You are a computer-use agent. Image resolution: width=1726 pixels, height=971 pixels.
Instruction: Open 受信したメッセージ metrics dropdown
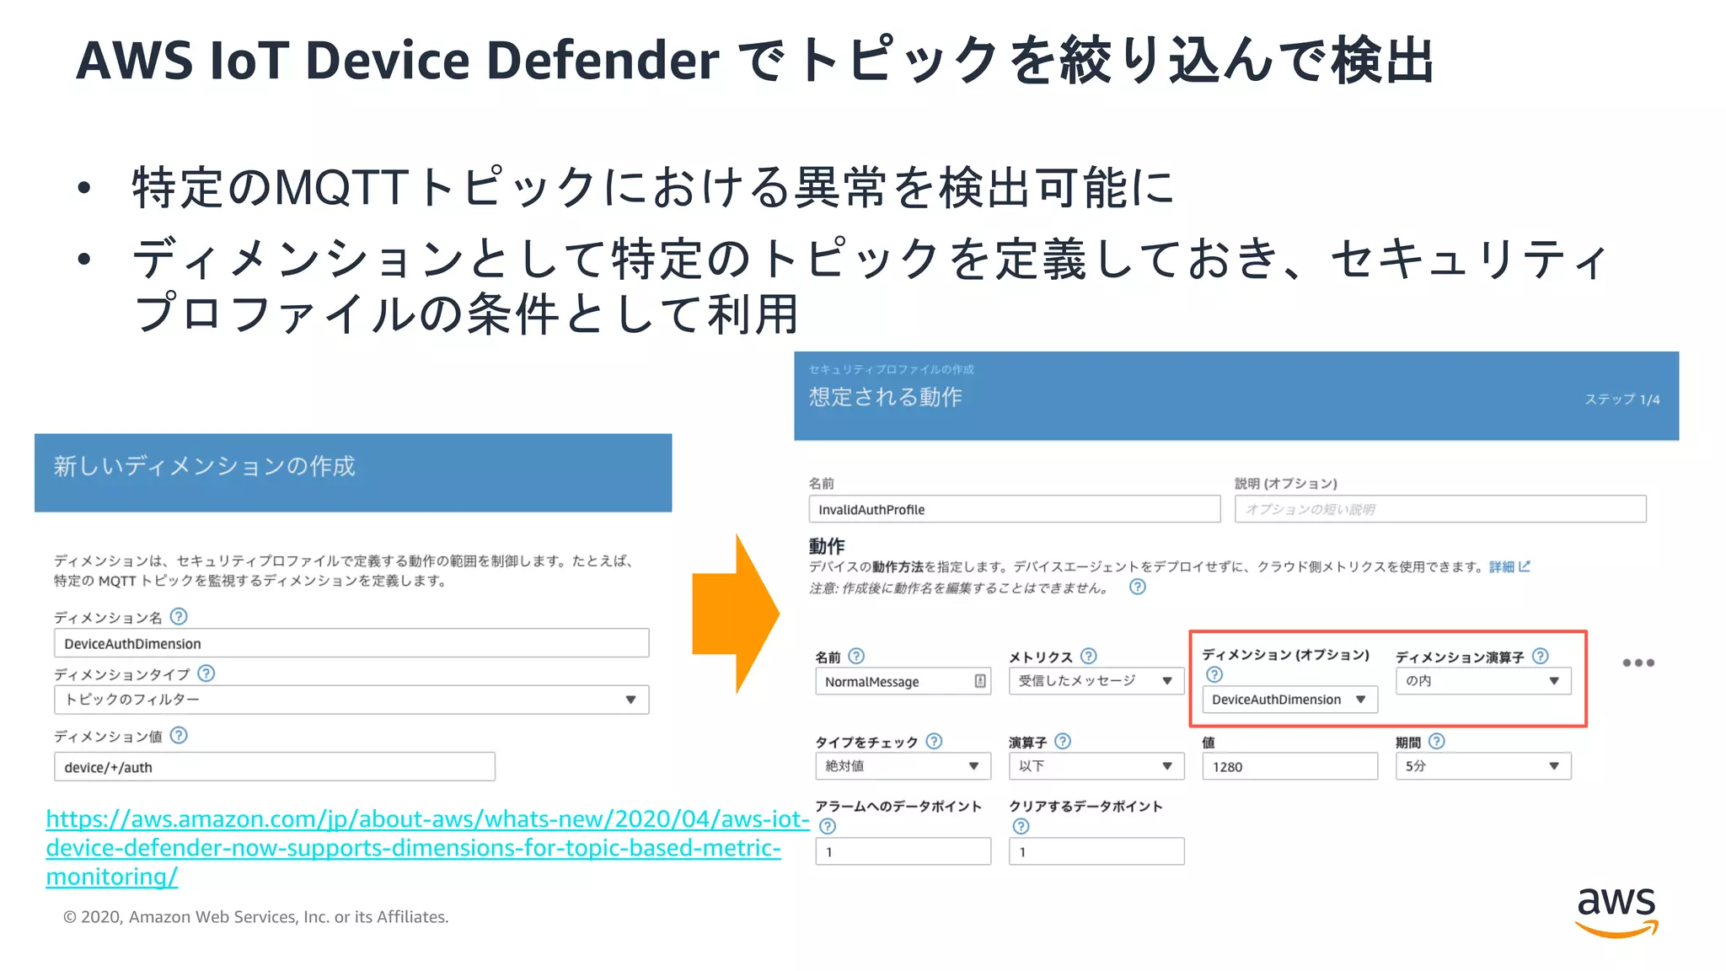click(1096, 681)
